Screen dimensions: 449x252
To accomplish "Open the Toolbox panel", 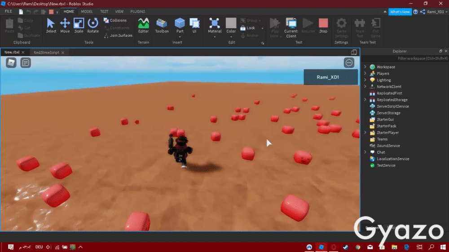I will pyautogui.click(x=162, y=26).
